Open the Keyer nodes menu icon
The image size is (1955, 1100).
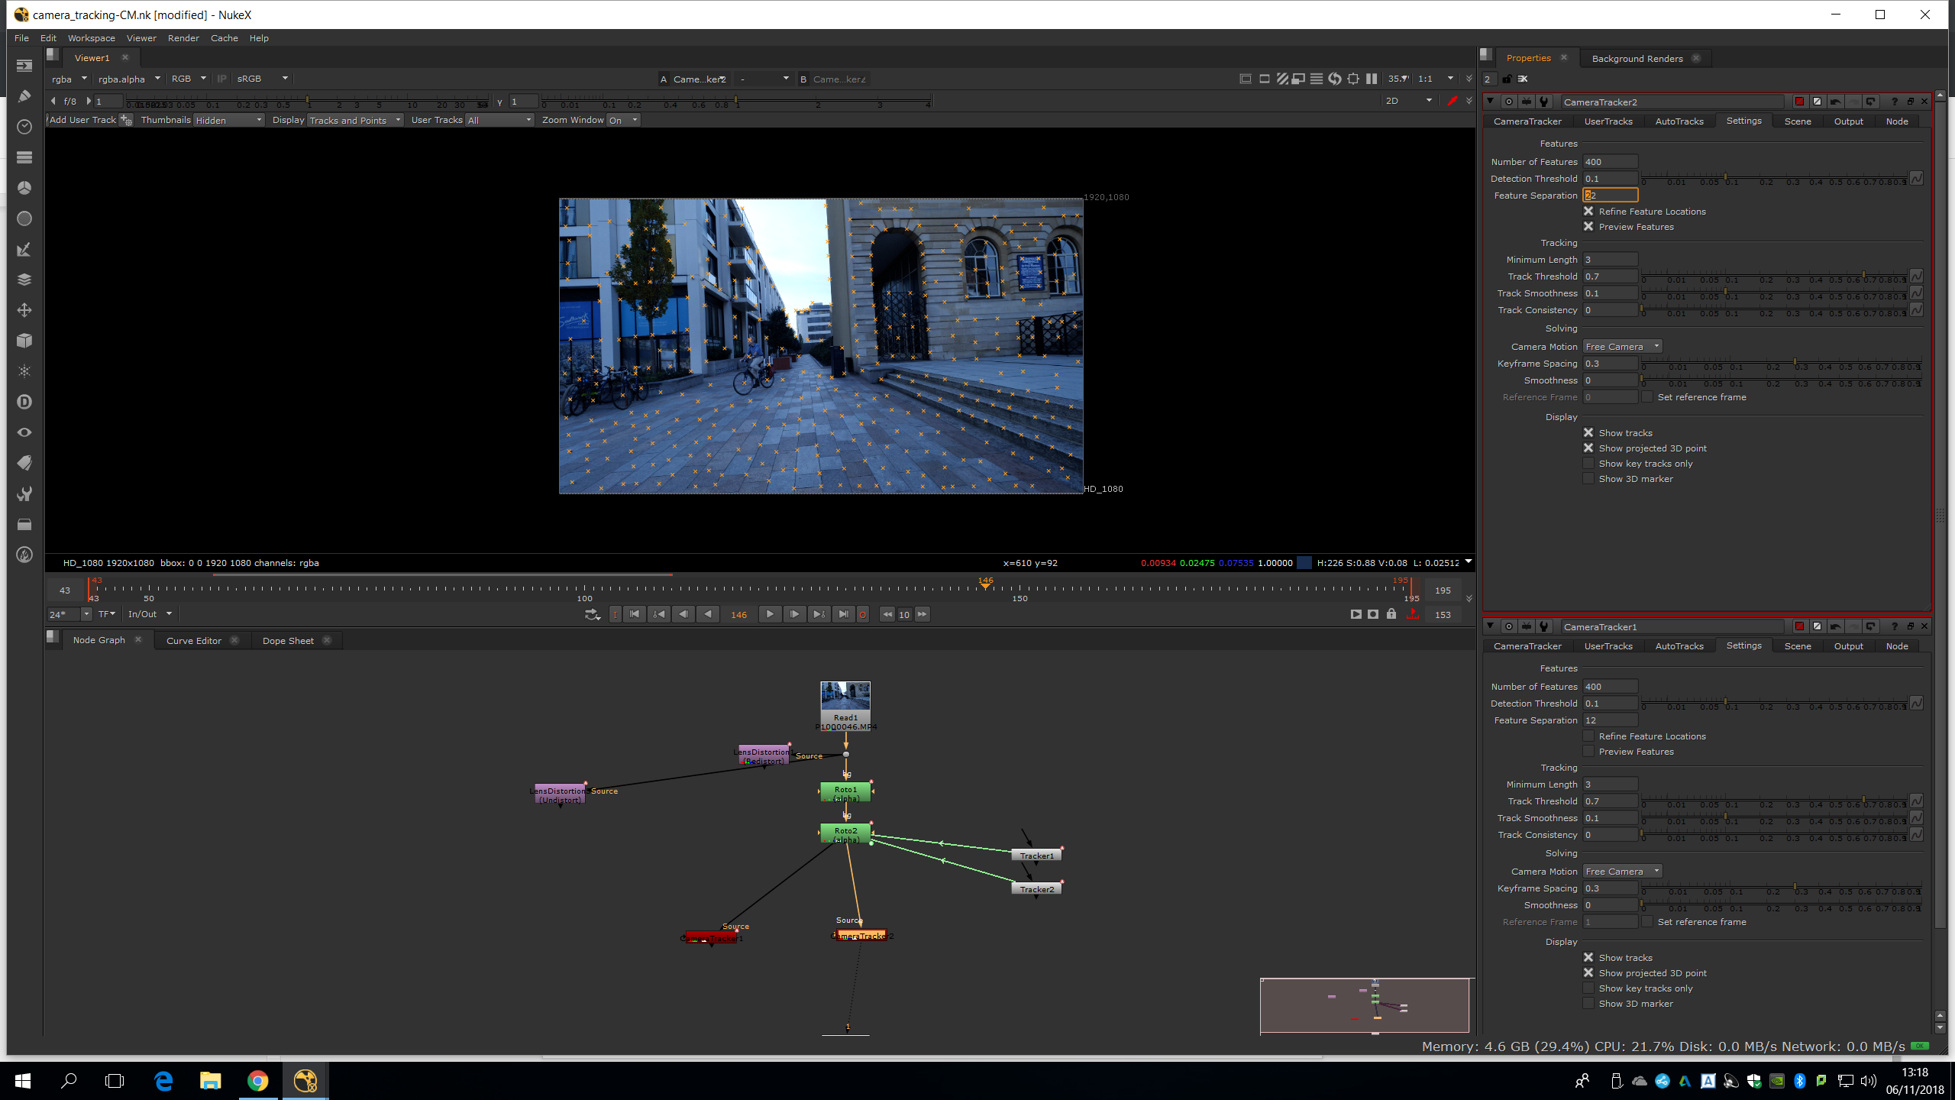[24, 249]
